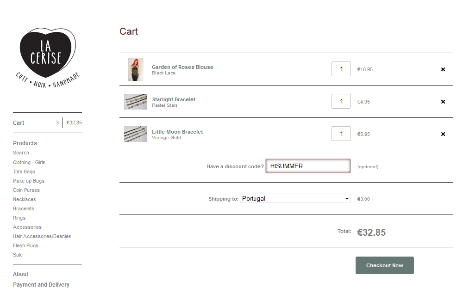Edit quantity for Garden of Roses Blouse
This screenshot has width=457, height=288.
point(341,69)
